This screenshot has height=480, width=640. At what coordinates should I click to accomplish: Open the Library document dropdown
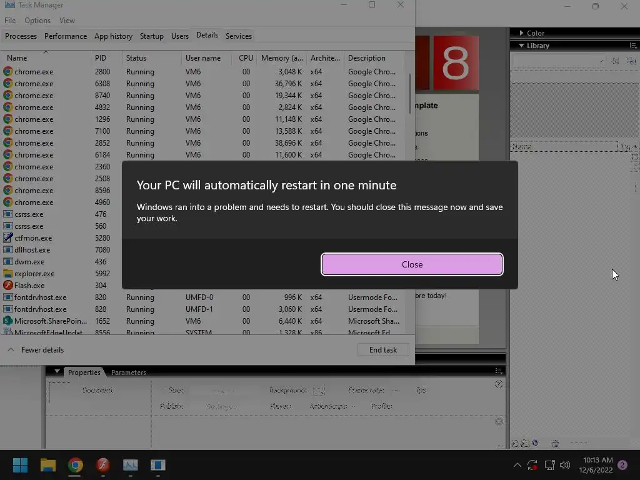(x=559, y=61)
